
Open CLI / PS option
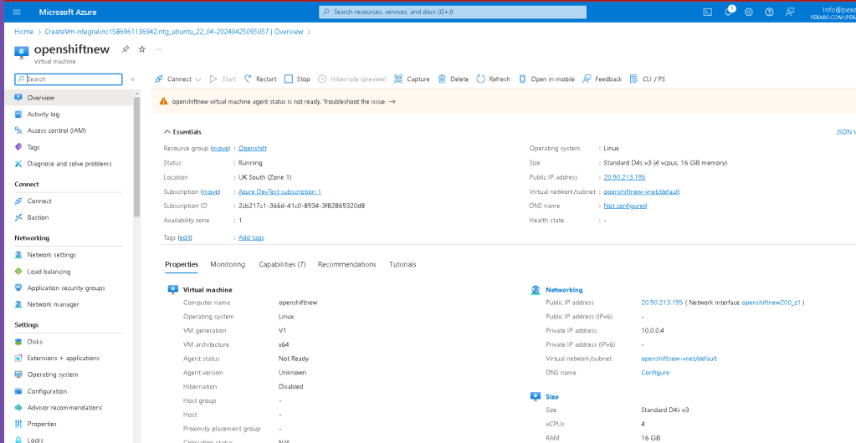[x=648, y=79]
